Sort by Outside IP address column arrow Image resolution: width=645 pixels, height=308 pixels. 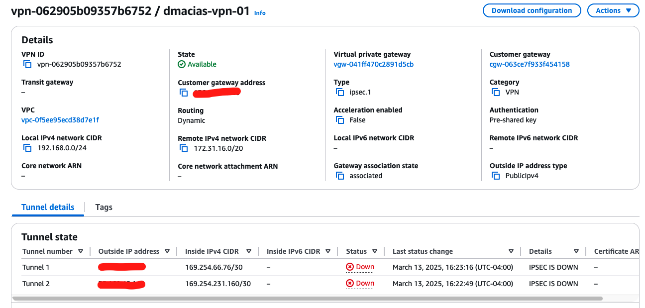[x=167, y=251]
